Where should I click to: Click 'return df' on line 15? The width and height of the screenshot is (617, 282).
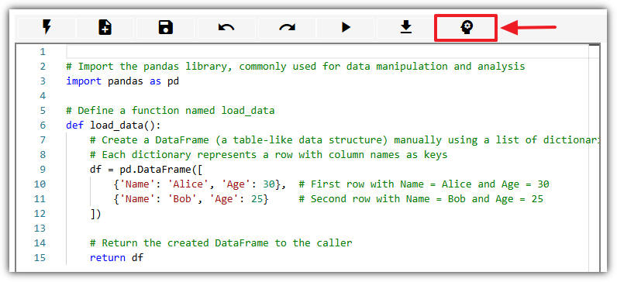(117, 258)
